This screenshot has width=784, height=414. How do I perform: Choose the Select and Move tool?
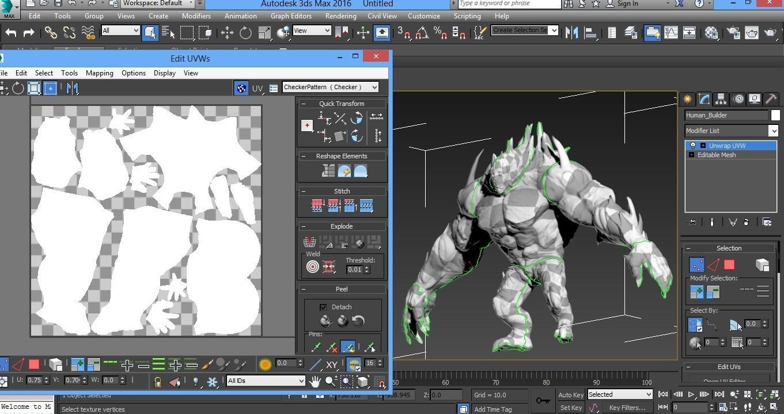pos(227,33)
